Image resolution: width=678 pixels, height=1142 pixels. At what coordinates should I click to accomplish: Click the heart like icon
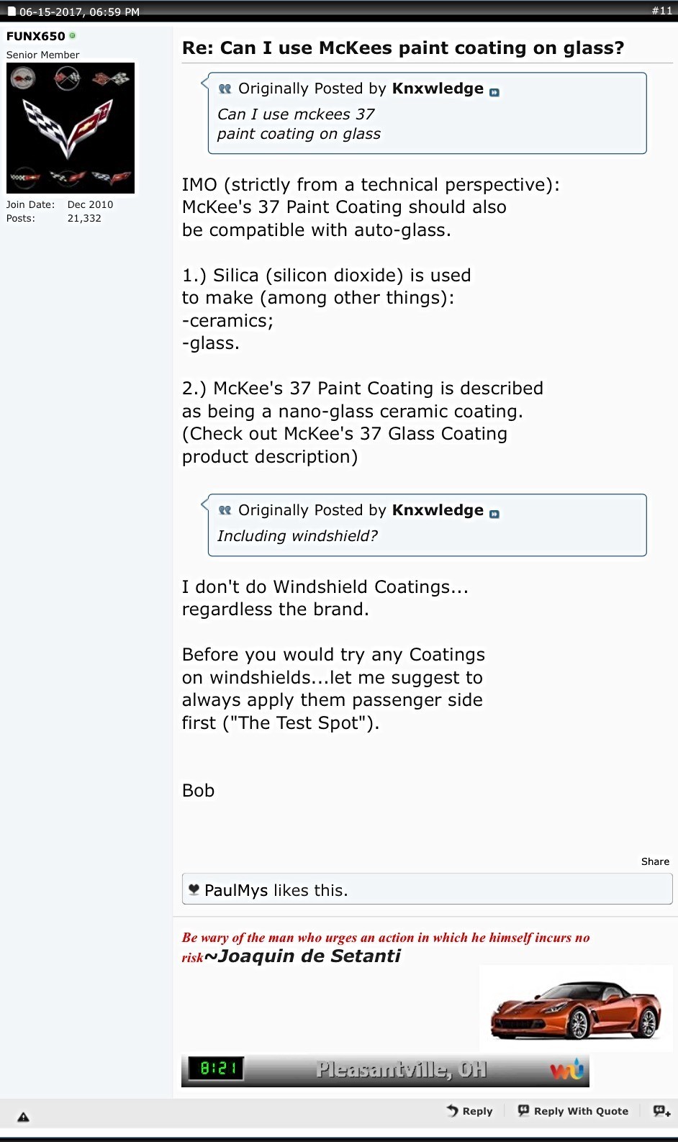pos(194,889)
